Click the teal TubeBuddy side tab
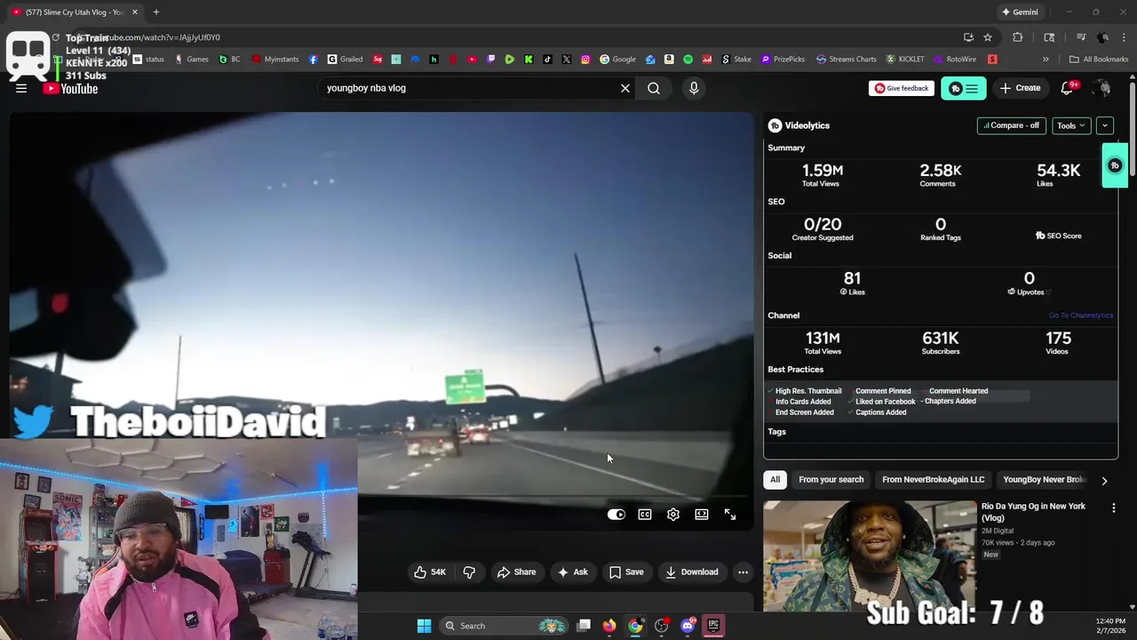Screen dimensions: 1137x640 (1115, 165)
